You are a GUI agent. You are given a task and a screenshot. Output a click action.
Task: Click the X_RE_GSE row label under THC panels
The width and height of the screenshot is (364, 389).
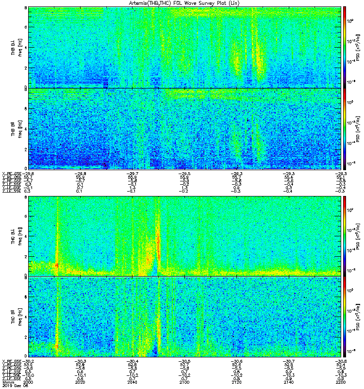pos(12,361)
